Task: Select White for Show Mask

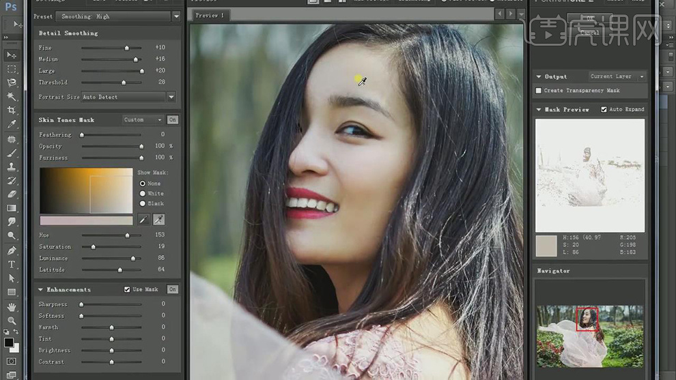Action: 143,193
